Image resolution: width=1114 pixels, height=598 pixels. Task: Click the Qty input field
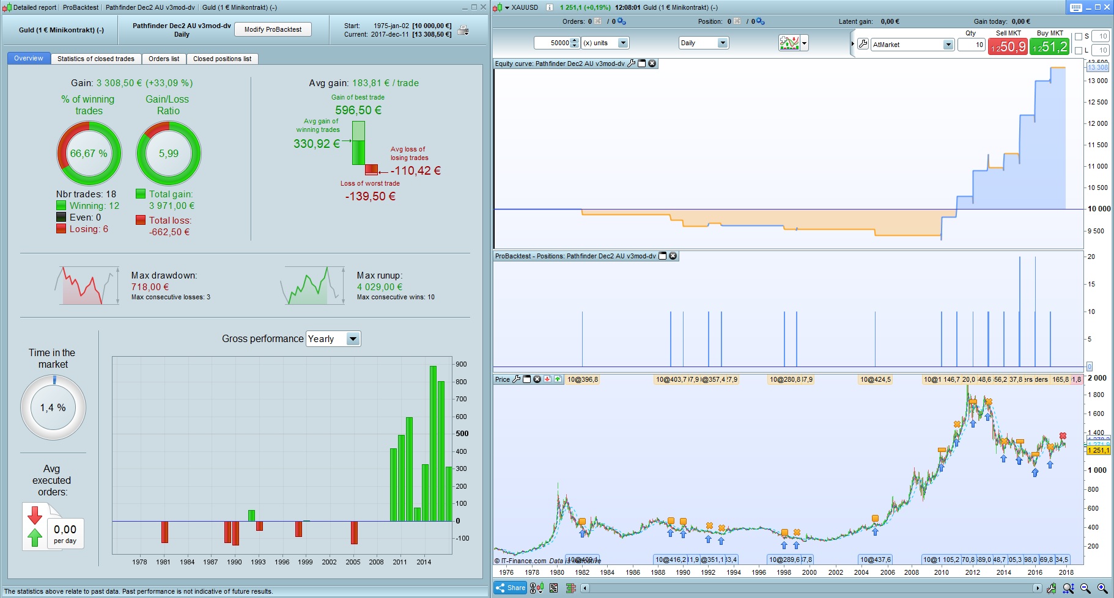tap(972, 45)
